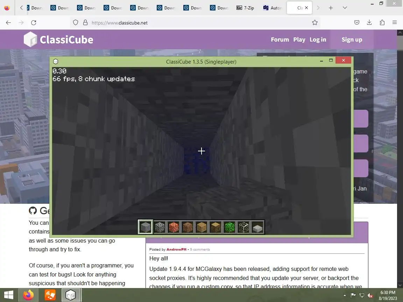Open ClassiCube from the taskbar
The image size is (403, 302).
click(x=71, y=295)
